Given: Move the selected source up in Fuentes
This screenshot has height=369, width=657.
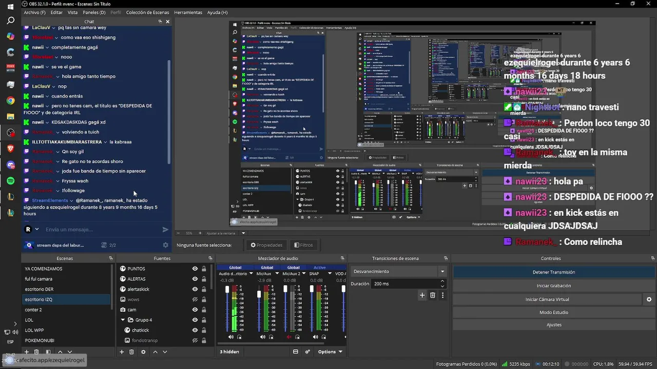Looking at the screenshot, I should pos(155,352).
